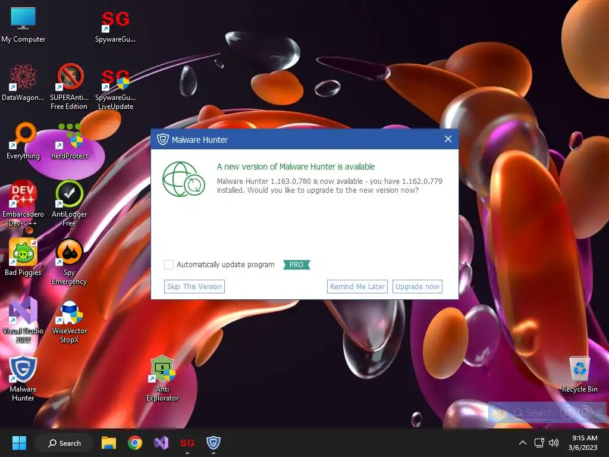Open Google Chrome from taskbar
This screenshot has width=609, height=457.
135,443
